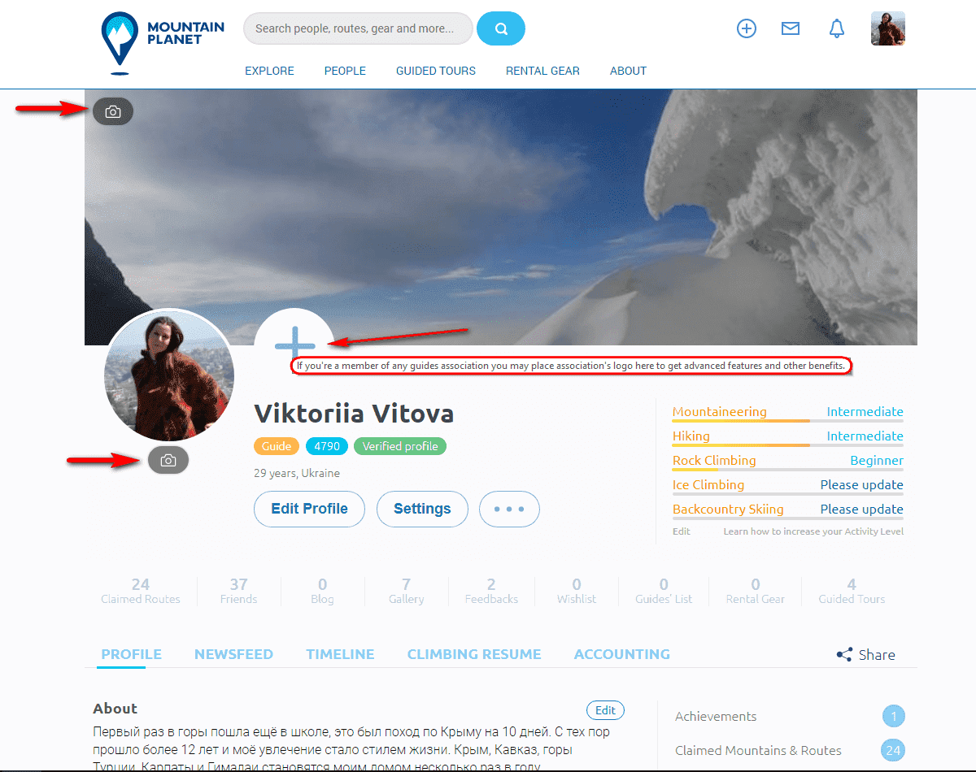Open Learn how to increase your Activity Level
Viewport: 976px width, 772px height.
[x=813, y=531]
